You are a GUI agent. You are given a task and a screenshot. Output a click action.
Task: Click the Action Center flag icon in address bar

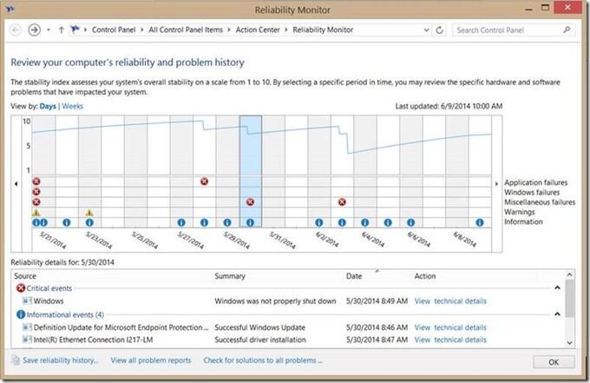[75, 30]
